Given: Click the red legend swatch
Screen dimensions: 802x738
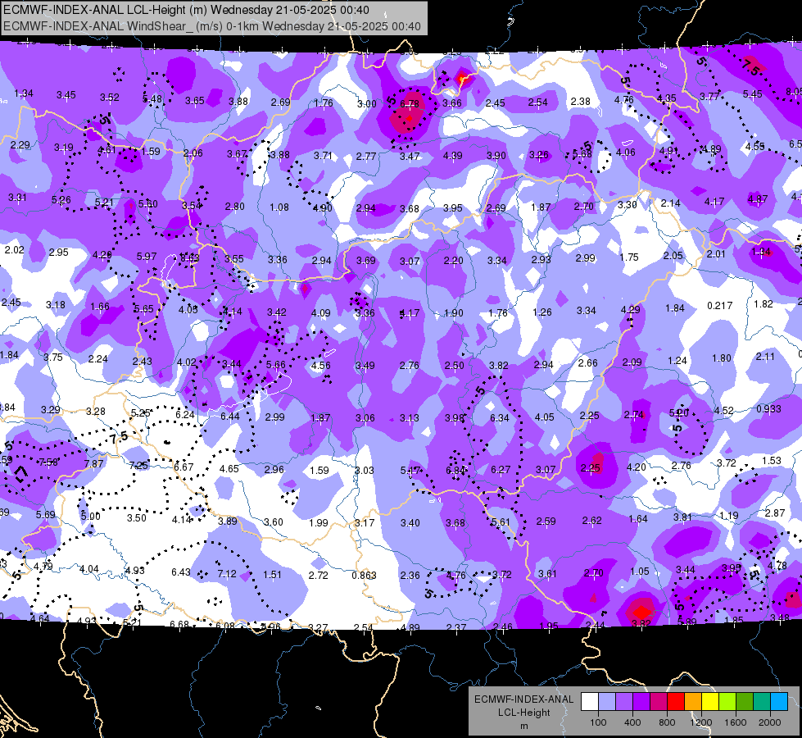Looking at the screenshot, I should pos(676,702).
